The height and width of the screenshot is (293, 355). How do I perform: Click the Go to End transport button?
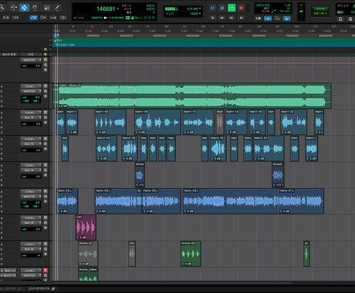click(x=241, y=18)
